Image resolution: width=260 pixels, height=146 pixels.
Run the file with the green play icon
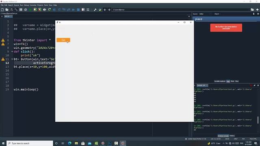[x=30, y=10]
